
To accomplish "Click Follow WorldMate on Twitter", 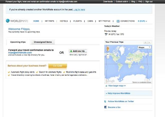I will 121,101.
